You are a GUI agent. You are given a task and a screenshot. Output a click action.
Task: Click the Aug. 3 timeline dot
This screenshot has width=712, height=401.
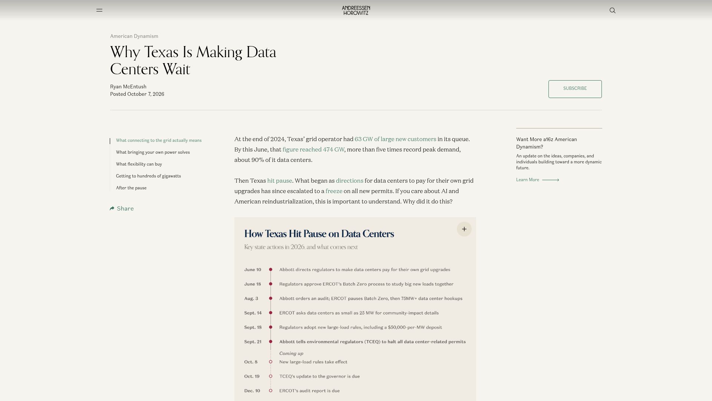[x=271, y=299]
